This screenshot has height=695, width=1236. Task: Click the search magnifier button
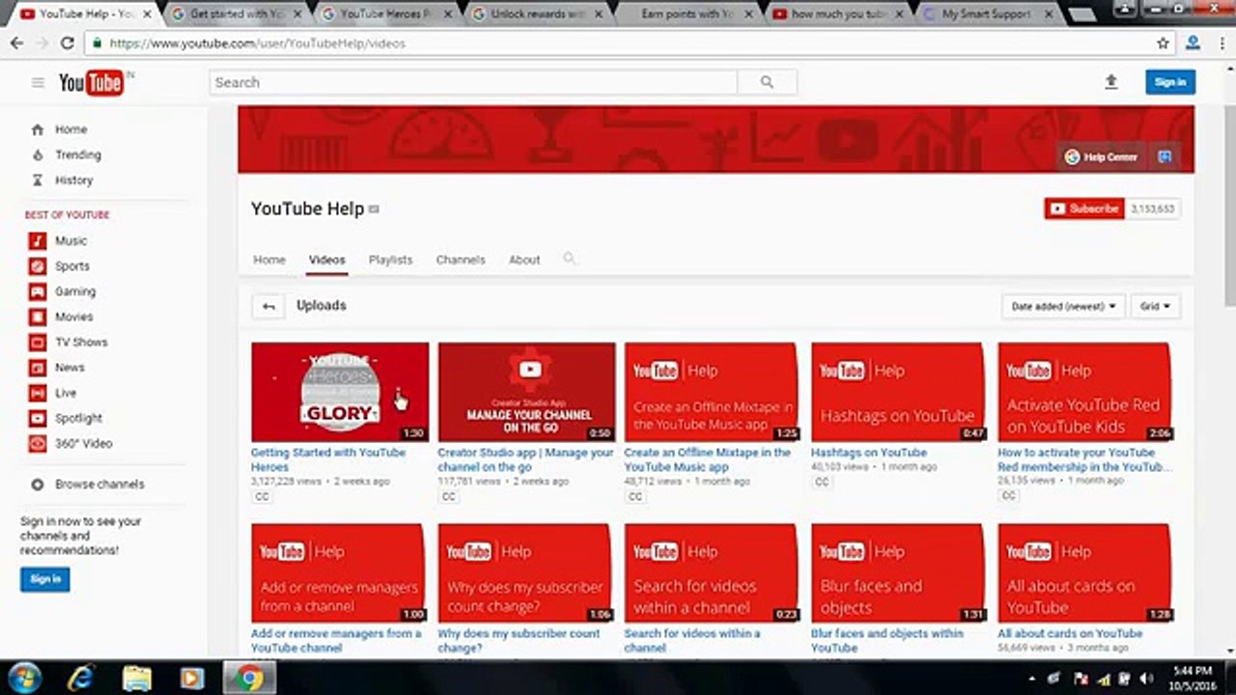(767, 83)
